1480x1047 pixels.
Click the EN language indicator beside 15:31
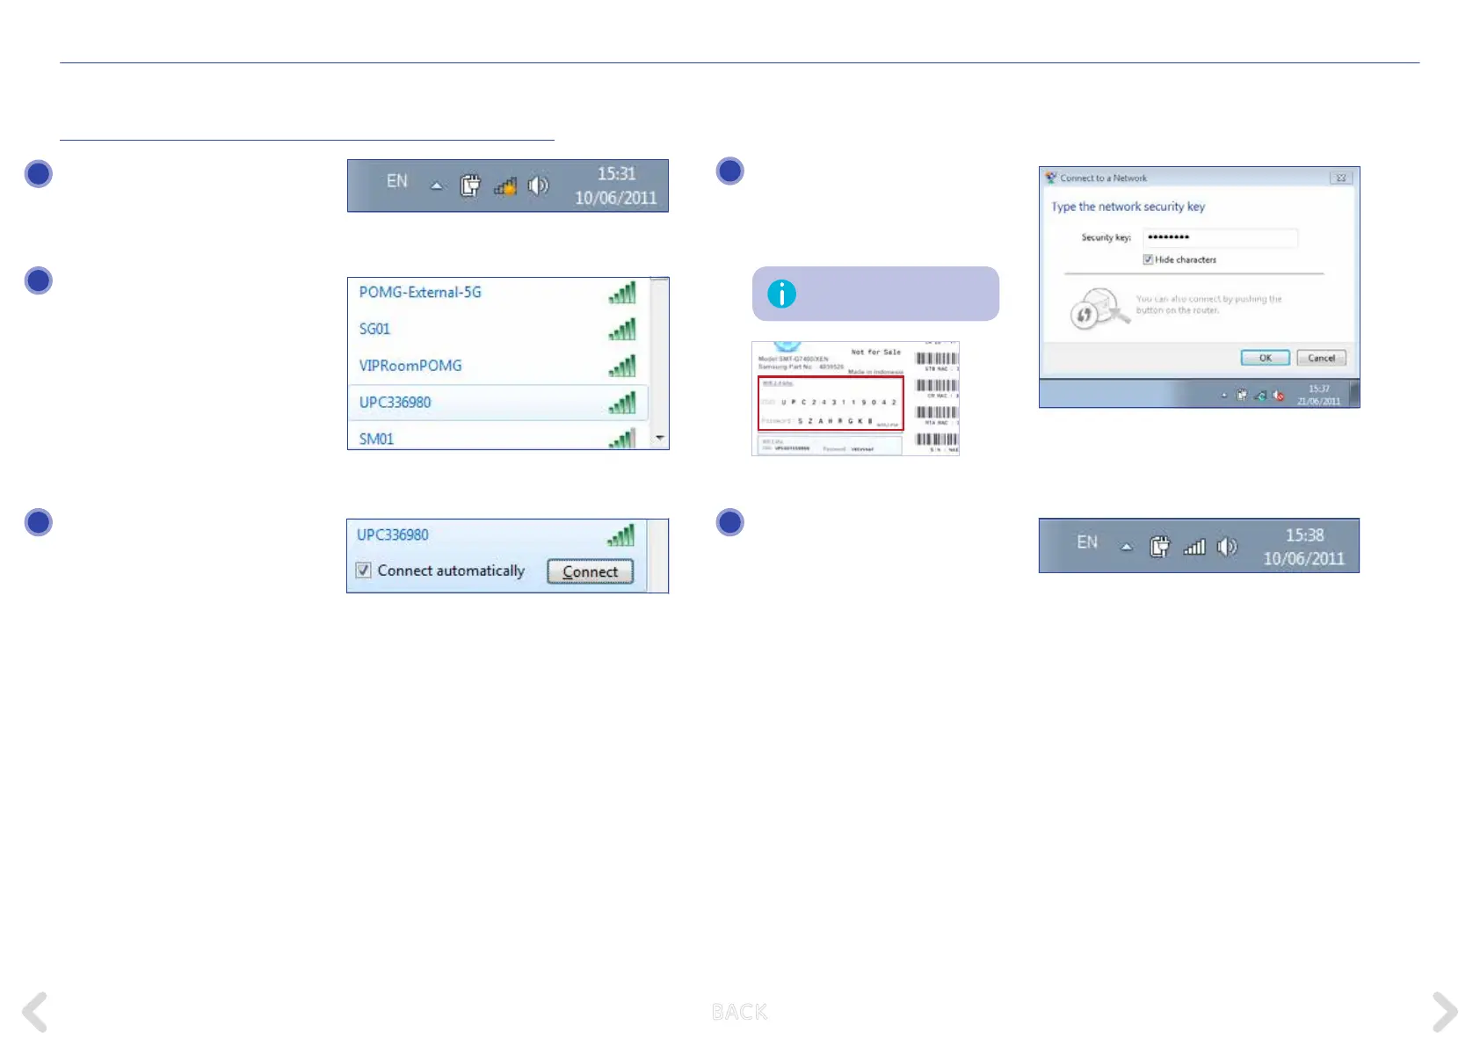[x=397, y=181]
